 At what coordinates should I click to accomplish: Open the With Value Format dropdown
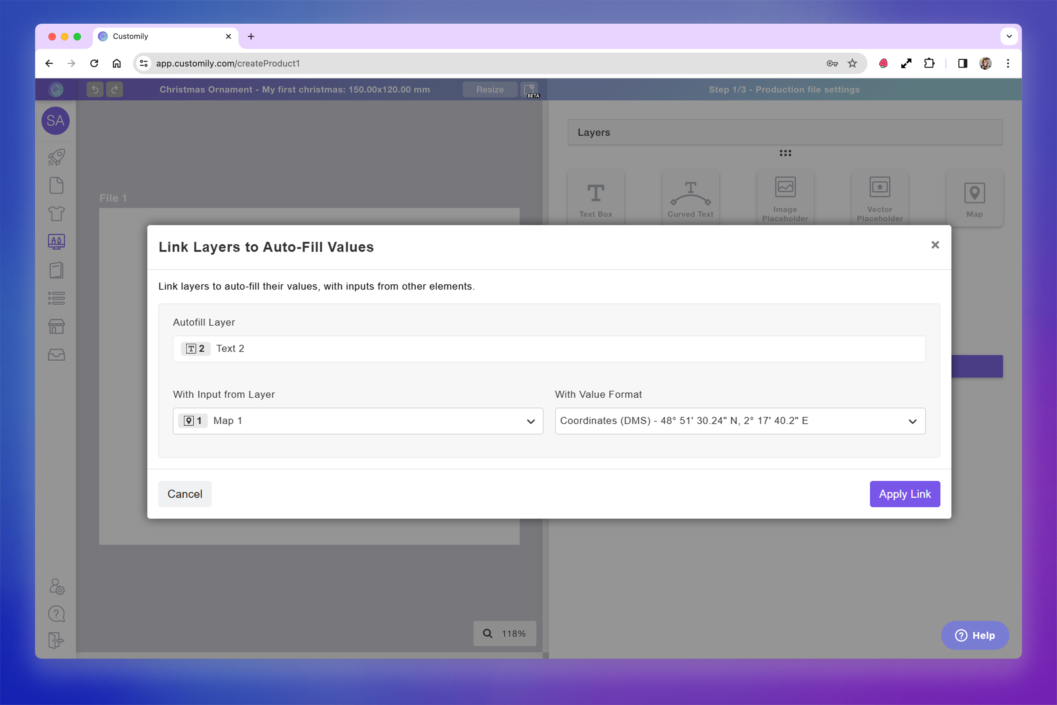pyautogui.click(x=740, y=421)
